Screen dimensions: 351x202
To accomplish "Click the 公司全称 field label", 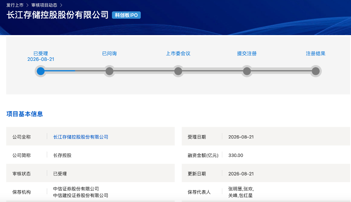I will pyautogui.click(x=21, y=137).
